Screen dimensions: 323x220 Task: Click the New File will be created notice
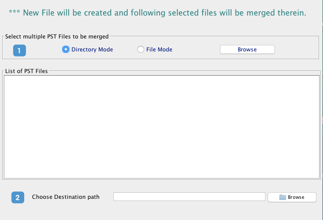(158, 13)
